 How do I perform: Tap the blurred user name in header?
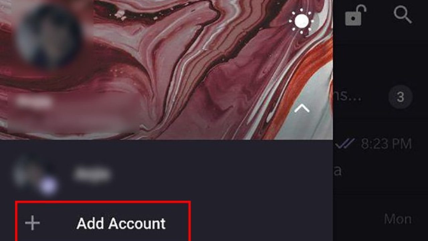pyautogui.click(x=35, y=101)
